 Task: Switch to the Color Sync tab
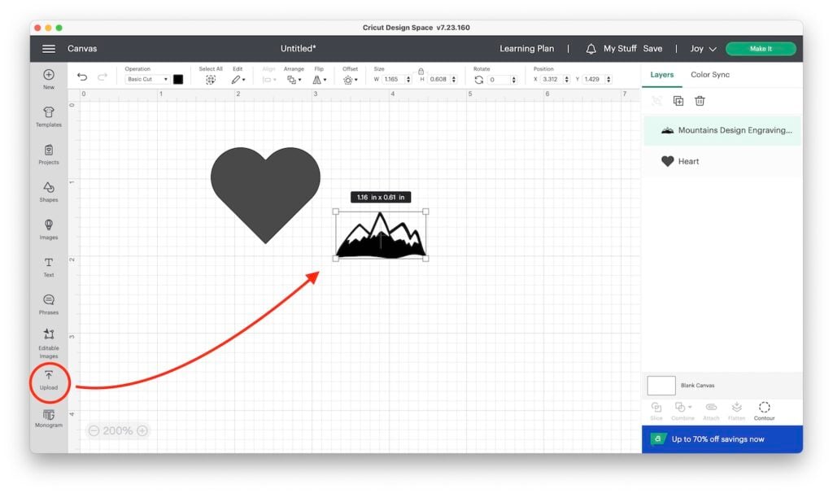709,74
